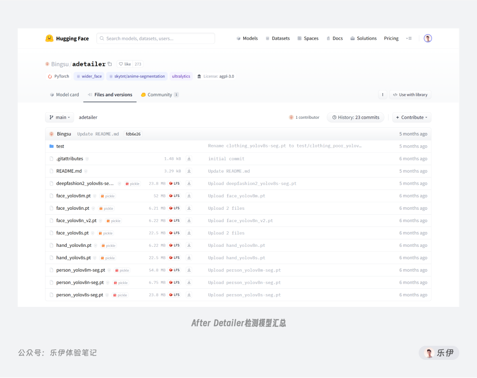Click the like count 273

(x=138, y=64)
